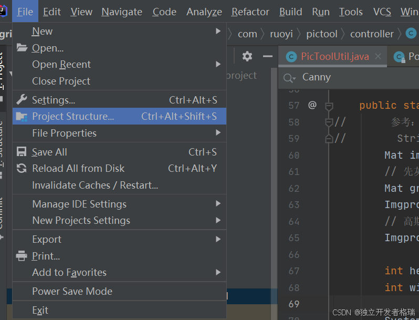Image resolution: width=419 pixels, height=320 pixels.
Task: Click the Reload All from Disk refresh icon
Action: coord(22,168)
